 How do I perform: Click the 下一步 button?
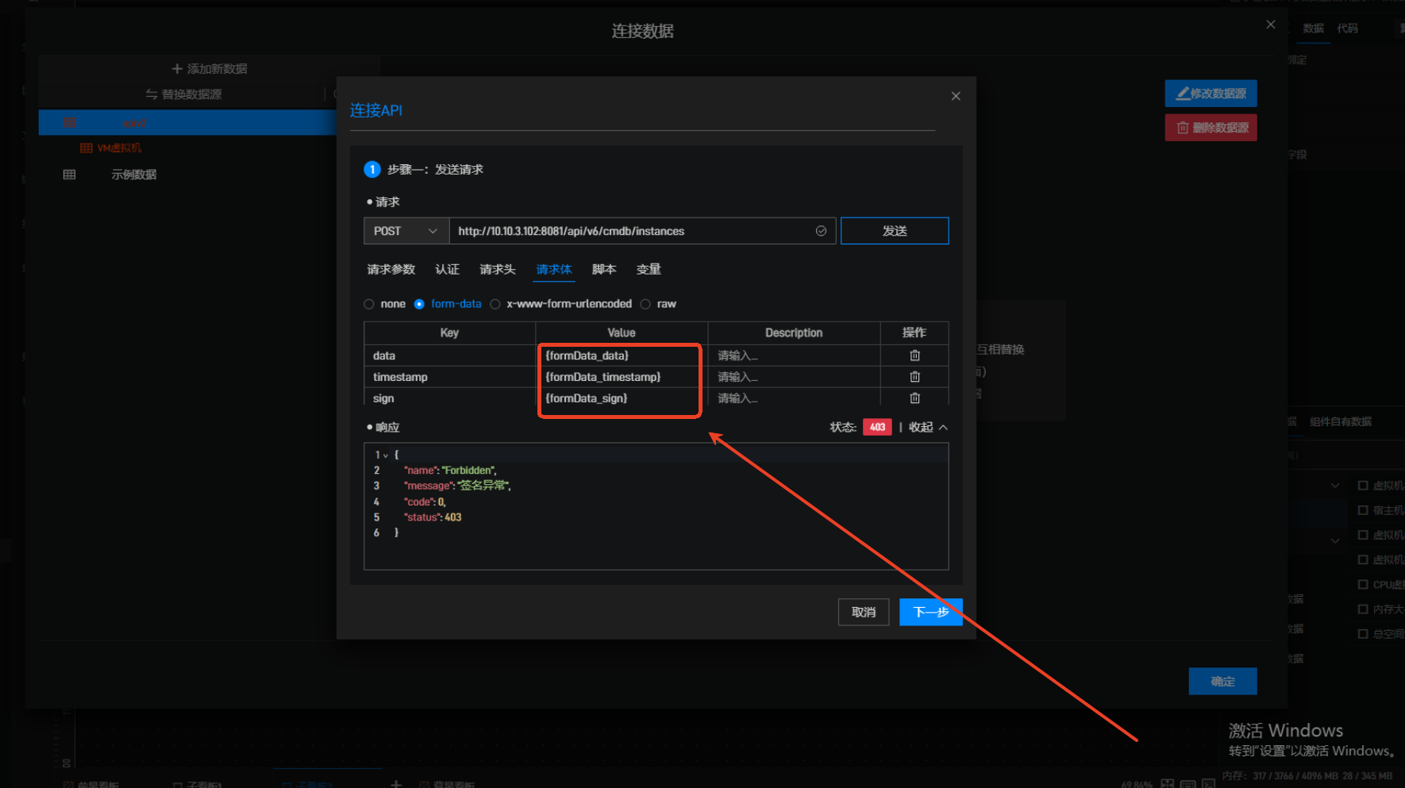point(930,612)
